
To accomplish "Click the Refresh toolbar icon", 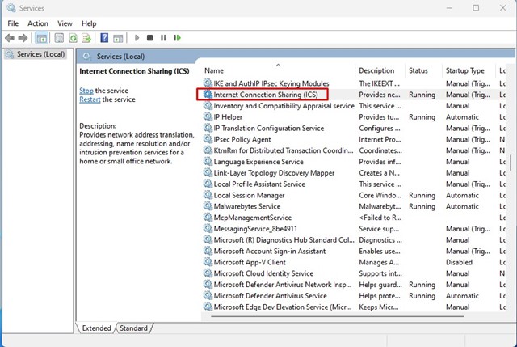I will [x=74, y=38].
